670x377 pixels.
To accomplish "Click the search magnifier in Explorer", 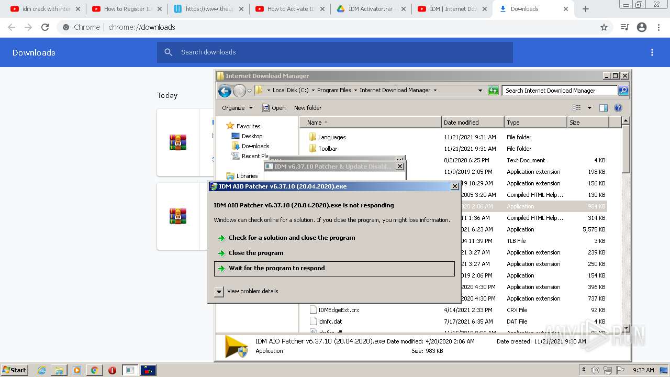I will 623,91.
